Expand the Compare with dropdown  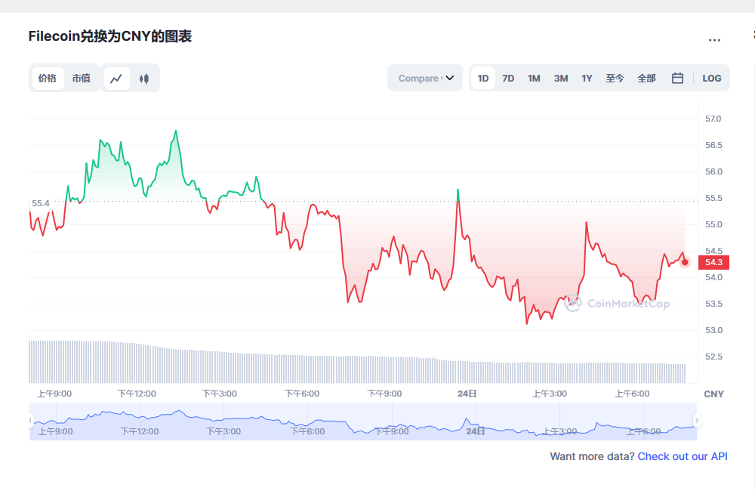point(419,78)
